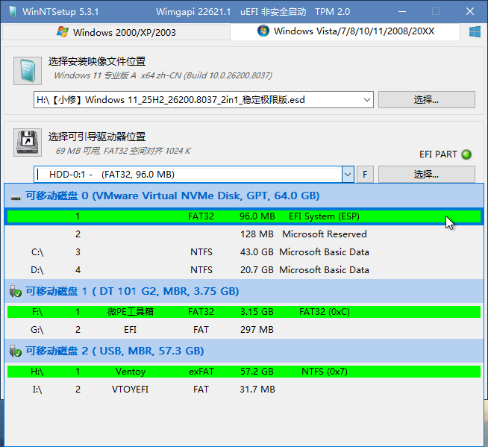Click 可移动磁盘 0 VMware NVMe header
488x447 pixels.
(244, 196)
